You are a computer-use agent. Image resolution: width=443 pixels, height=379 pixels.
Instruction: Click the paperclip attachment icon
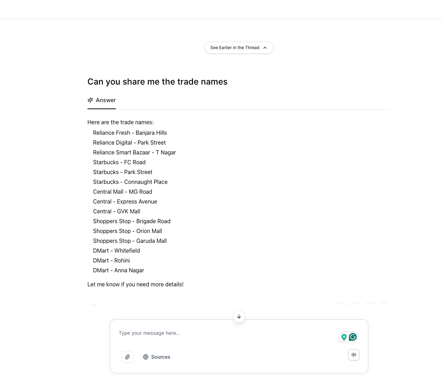pyautogui.click(x=127, y=357)
